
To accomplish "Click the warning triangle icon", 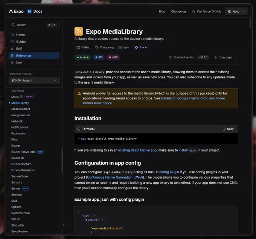I will (79, 93).
